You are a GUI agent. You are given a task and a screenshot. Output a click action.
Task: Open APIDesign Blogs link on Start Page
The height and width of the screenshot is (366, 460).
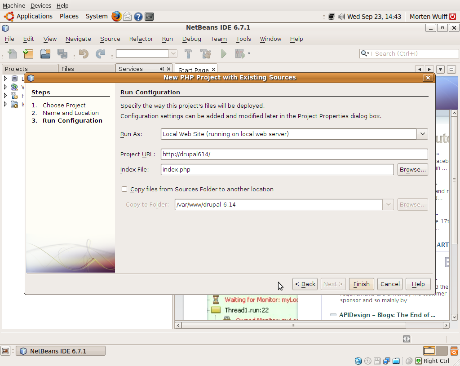point(387,315)
